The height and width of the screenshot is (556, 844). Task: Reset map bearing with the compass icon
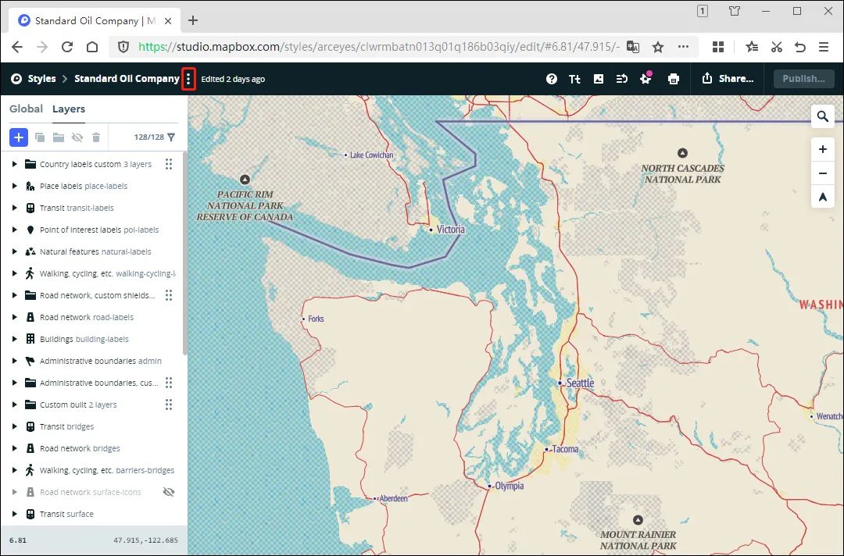tap(822, 197)
